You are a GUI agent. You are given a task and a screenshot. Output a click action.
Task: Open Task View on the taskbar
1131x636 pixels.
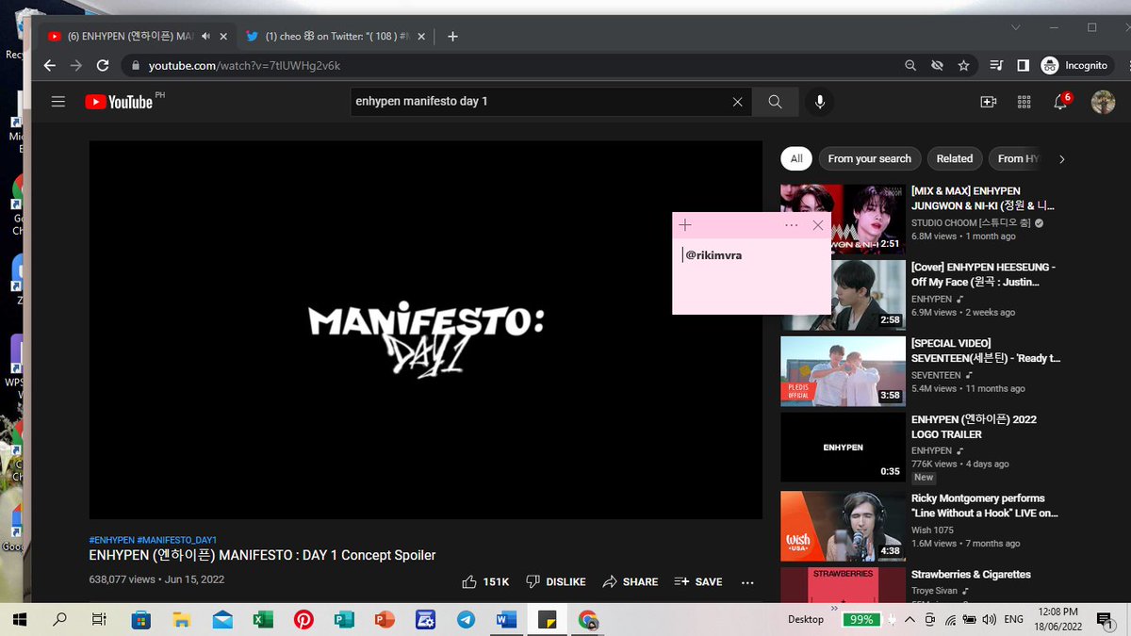click(x=99, y=620)
